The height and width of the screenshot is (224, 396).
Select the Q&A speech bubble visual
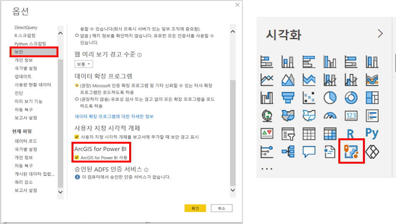[x=309, y=152]
